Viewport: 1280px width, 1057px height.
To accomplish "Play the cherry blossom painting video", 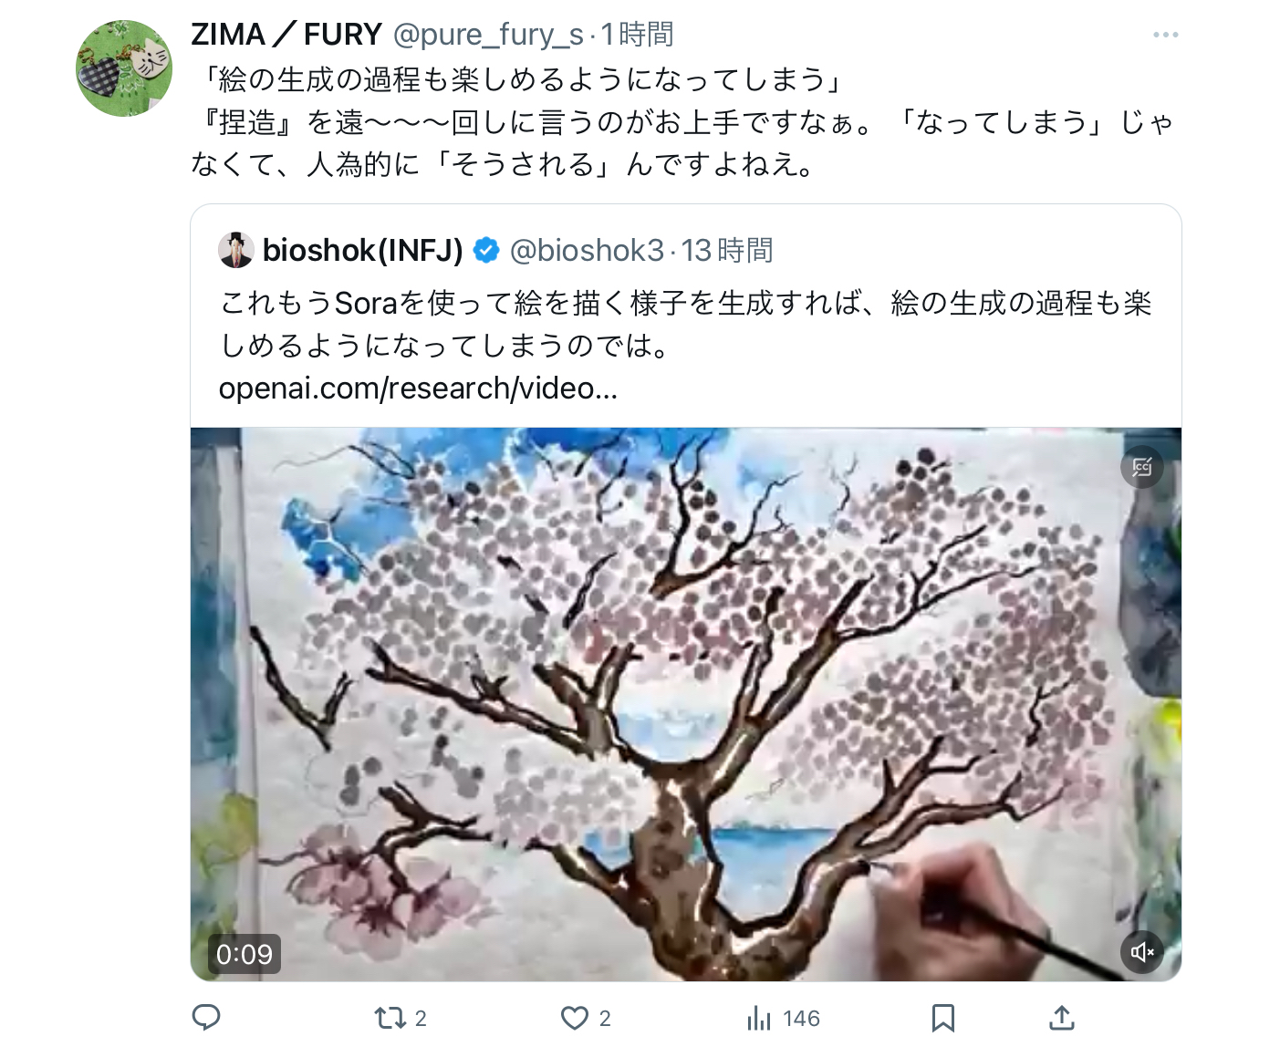I will [x=686, y=704].
